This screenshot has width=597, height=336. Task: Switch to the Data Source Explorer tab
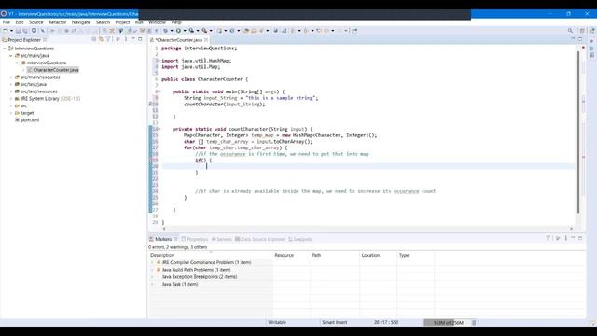tap(259, 239)
